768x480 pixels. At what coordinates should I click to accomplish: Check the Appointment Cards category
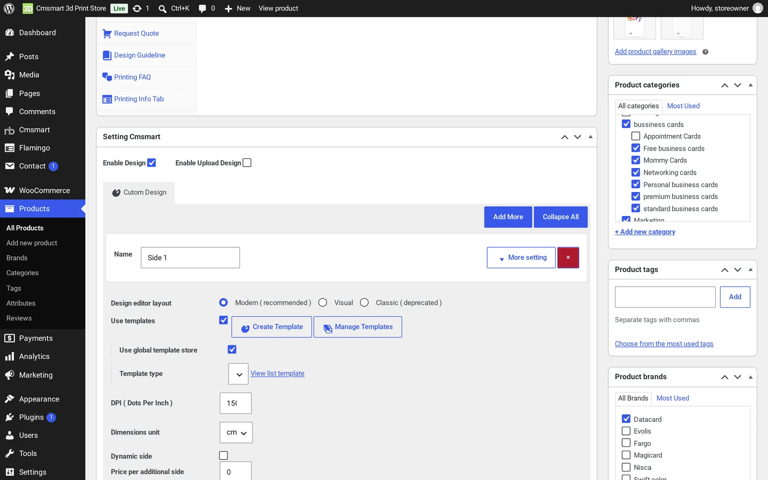tap(636, 136)
